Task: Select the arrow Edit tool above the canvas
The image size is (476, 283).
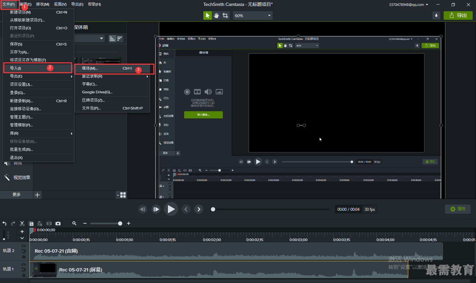Action: [x=207, y=16]
